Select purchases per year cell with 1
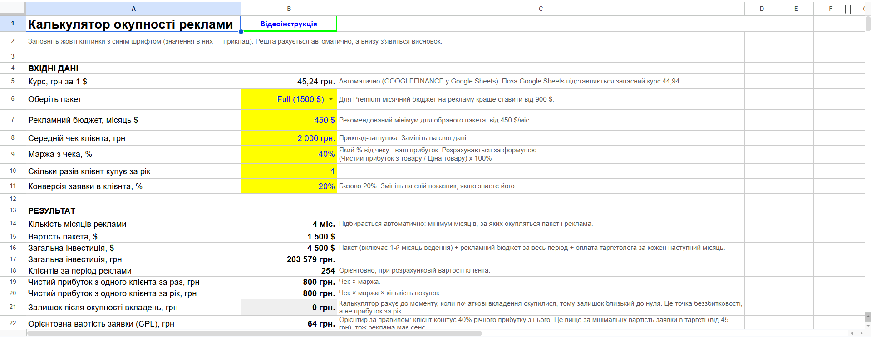The height and width of the screenshot is (337, 871). [x=289, y=171]
